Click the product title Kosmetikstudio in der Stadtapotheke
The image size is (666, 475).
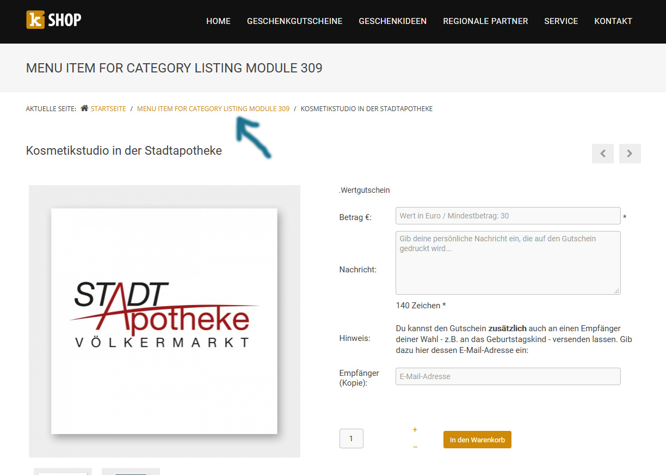tap(124, 151)
